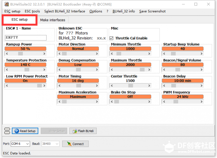Click the BLHeliSuite32 app icon in title bar
This screenshot has height=158, width=217.
pyautogui.click(x=6, y=4)
